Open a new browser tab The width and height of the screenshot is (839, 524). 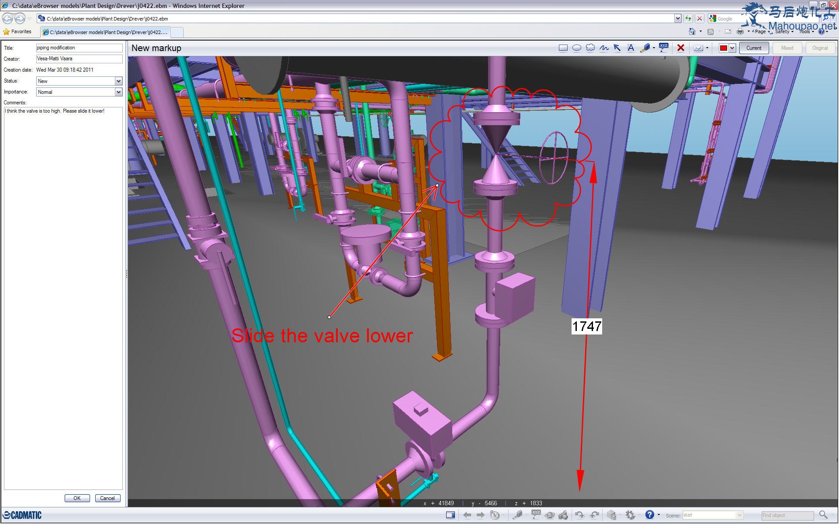coord(177,32)
